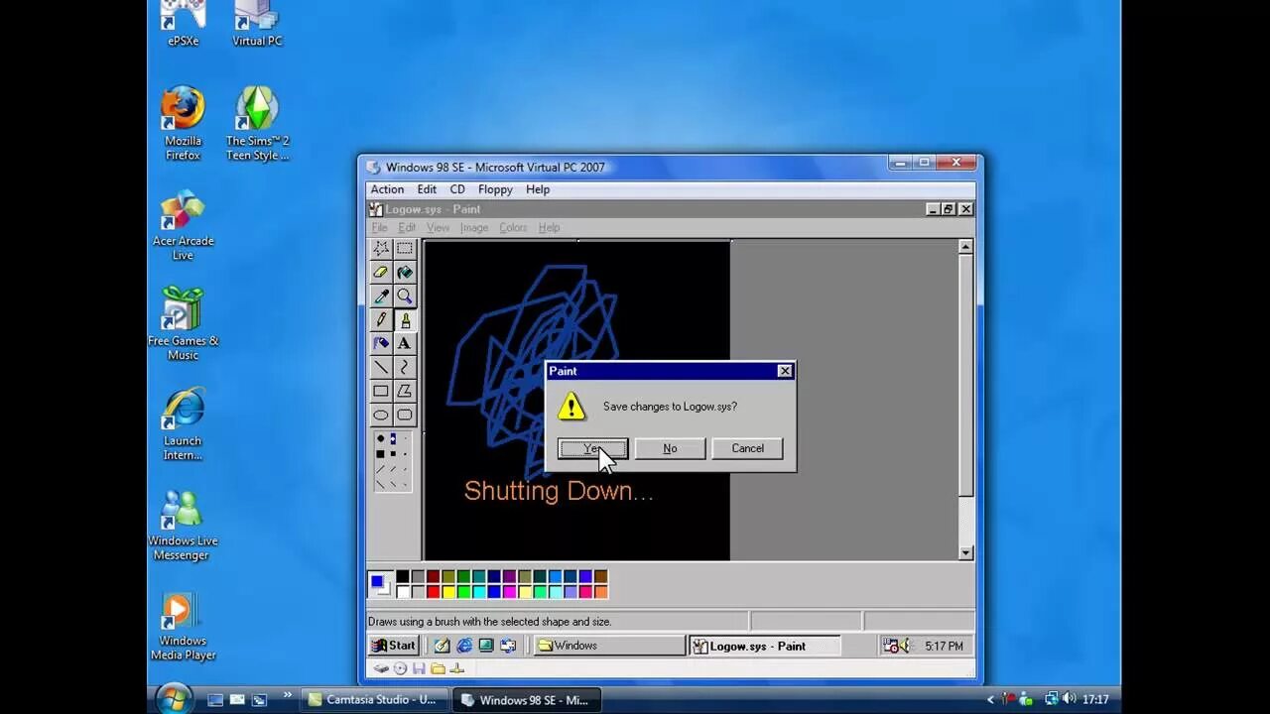Pick red in the color palette
The height and width of the screenshot is (714, 1270).
point(433,592)
